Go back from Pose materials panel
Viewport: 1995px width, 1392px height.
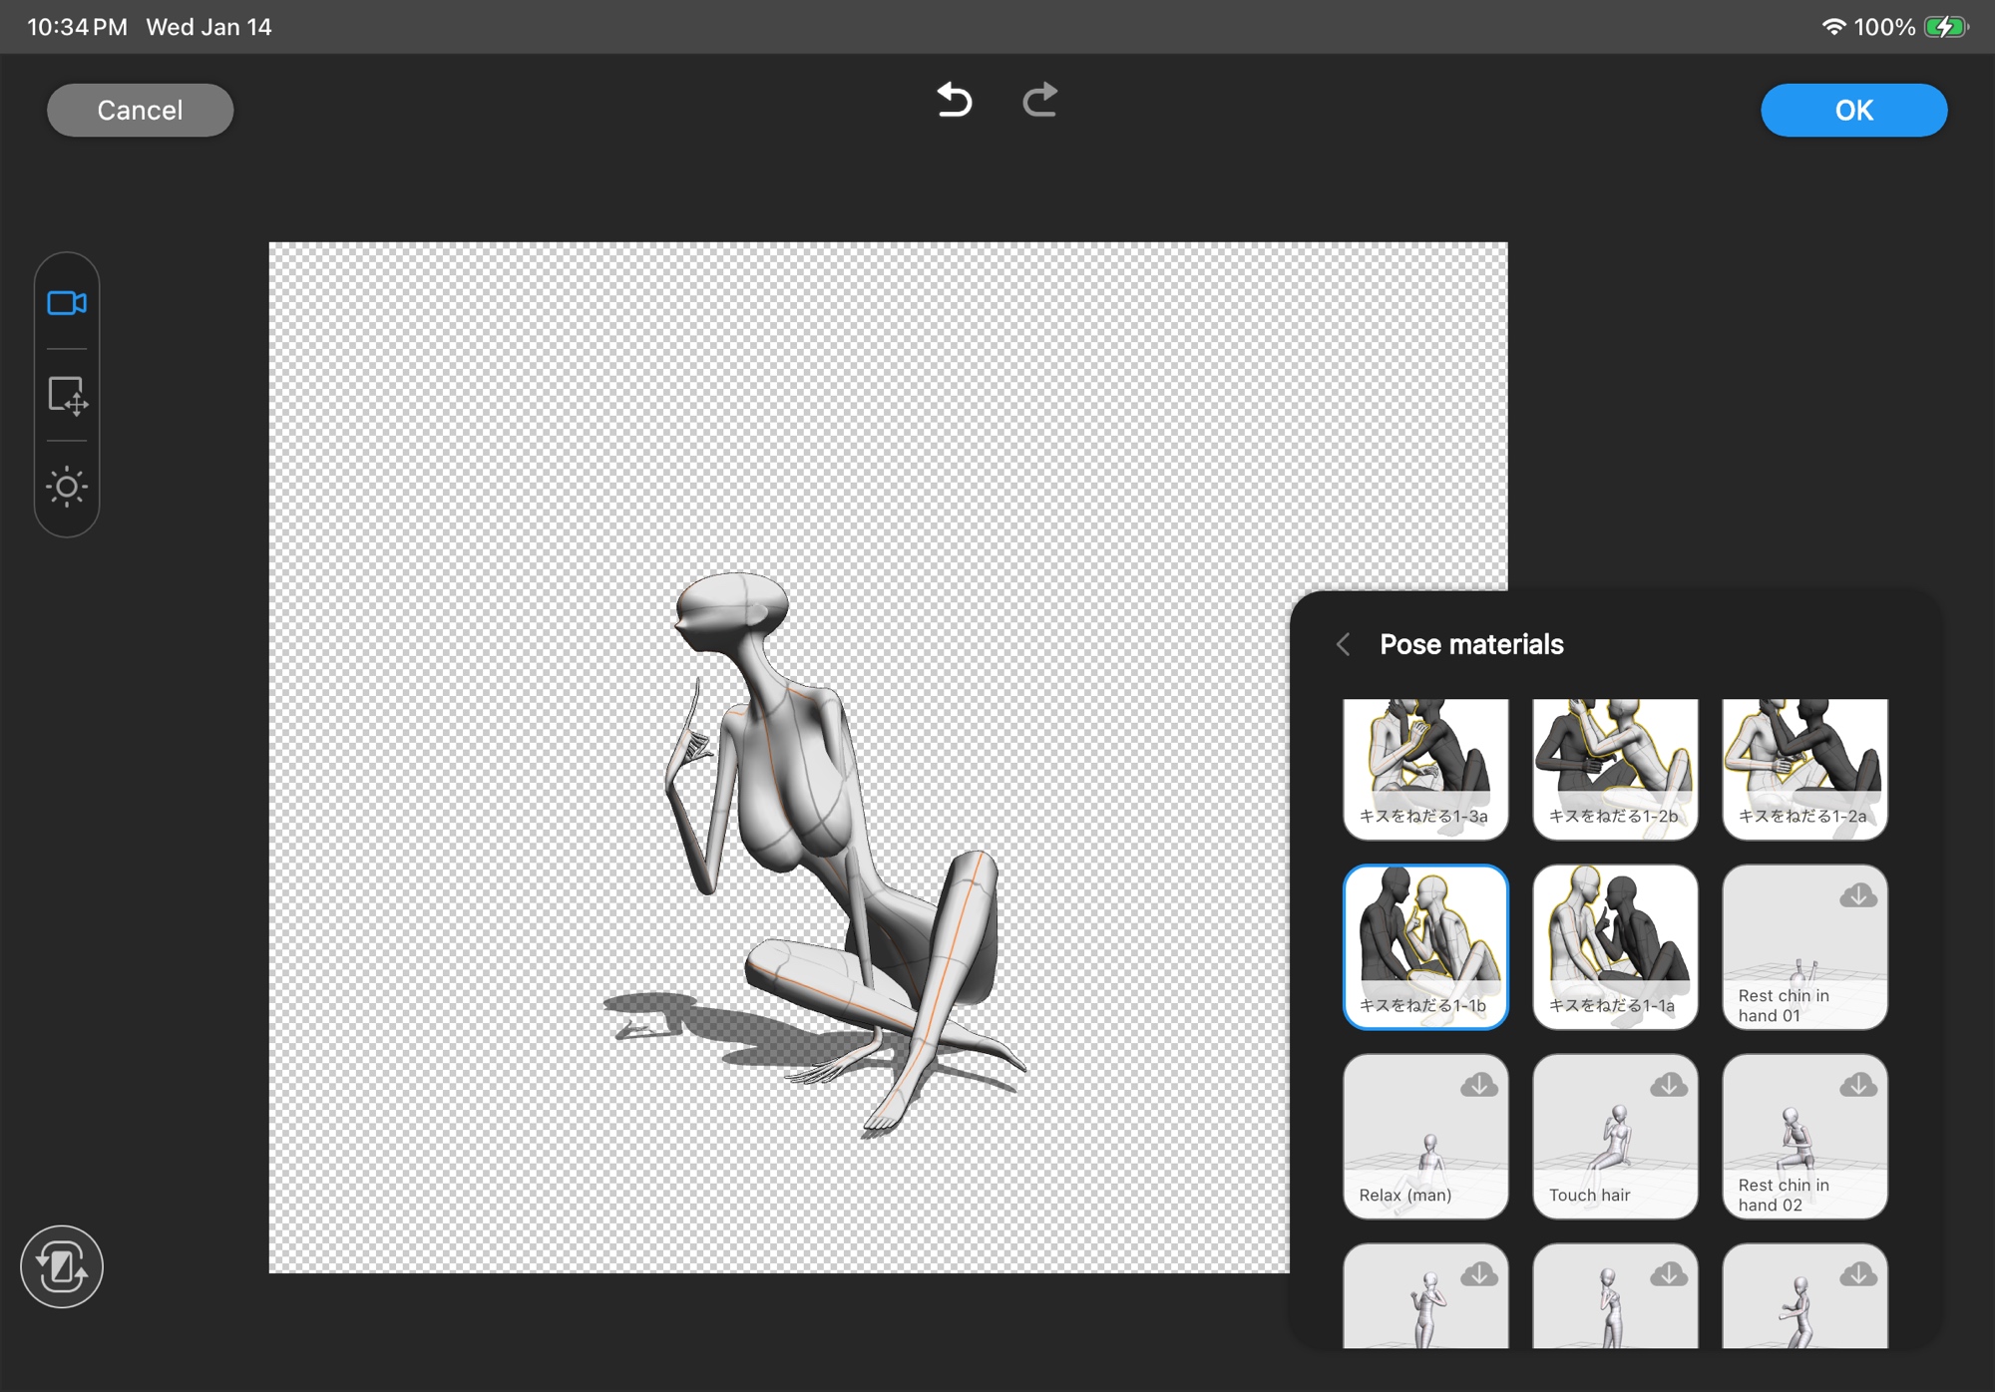1344,644
